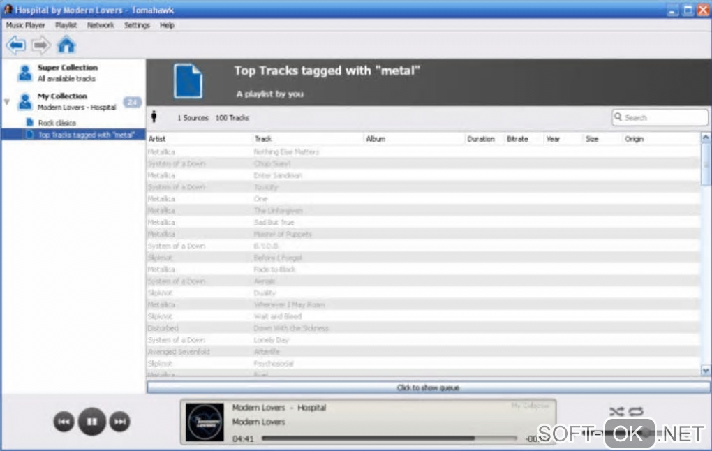Select the track Before I Forget

pyautogui.click(x=277, y=258)
